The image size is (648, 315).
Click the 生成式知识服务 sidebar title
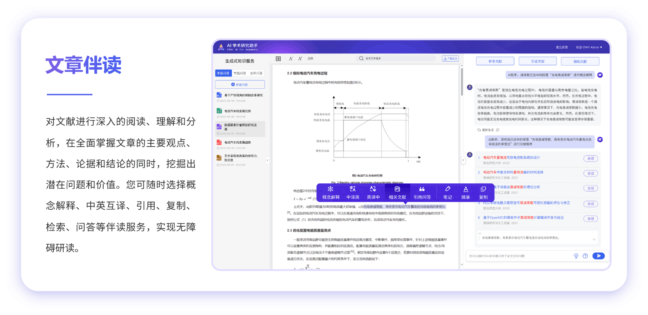(240, 61)
